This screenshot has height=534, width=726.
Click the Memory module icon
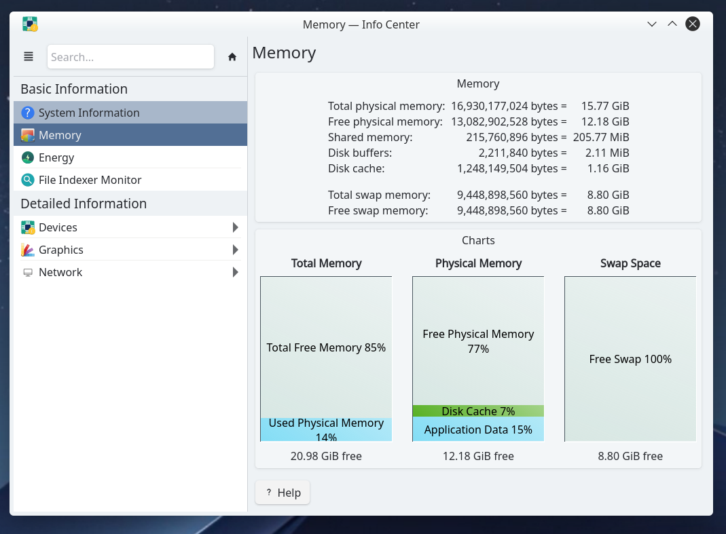[x=27, y=136]
